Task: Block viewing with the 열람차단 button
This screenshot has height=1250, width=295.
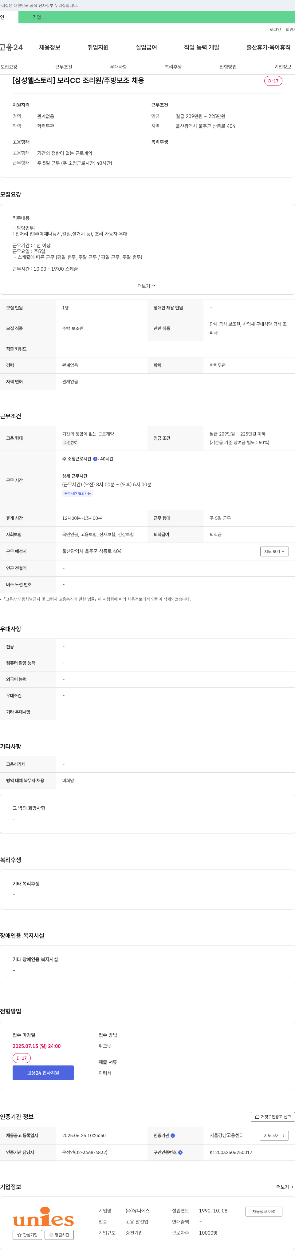Action: coord(59,1235)
